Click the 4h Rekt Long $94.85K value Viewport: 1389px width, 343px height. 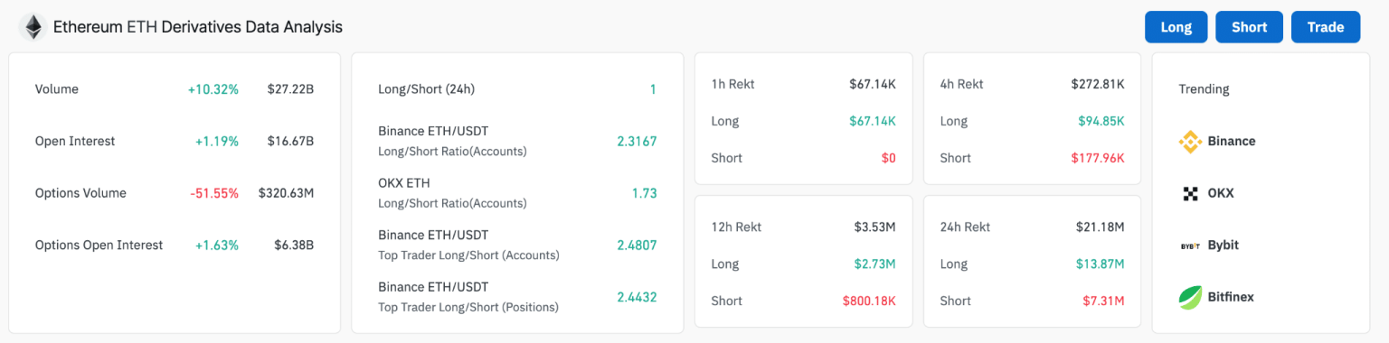tap(1101, 121)
